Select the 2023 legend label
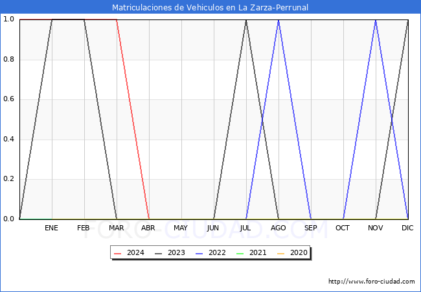The image size is (421, 292). (x=176, y=253)
